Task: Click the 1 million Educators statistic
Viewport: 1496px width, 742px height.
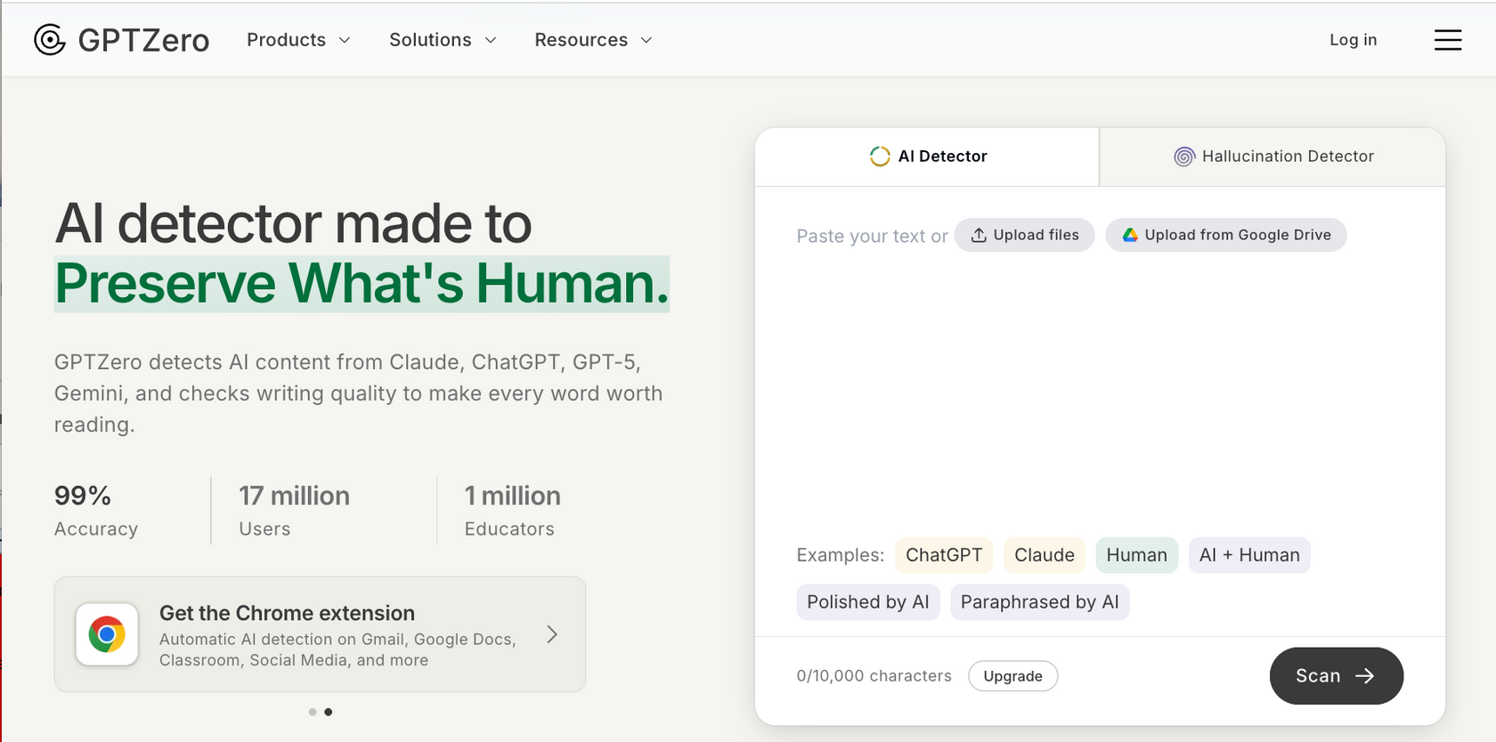Action: pos(513,511)
